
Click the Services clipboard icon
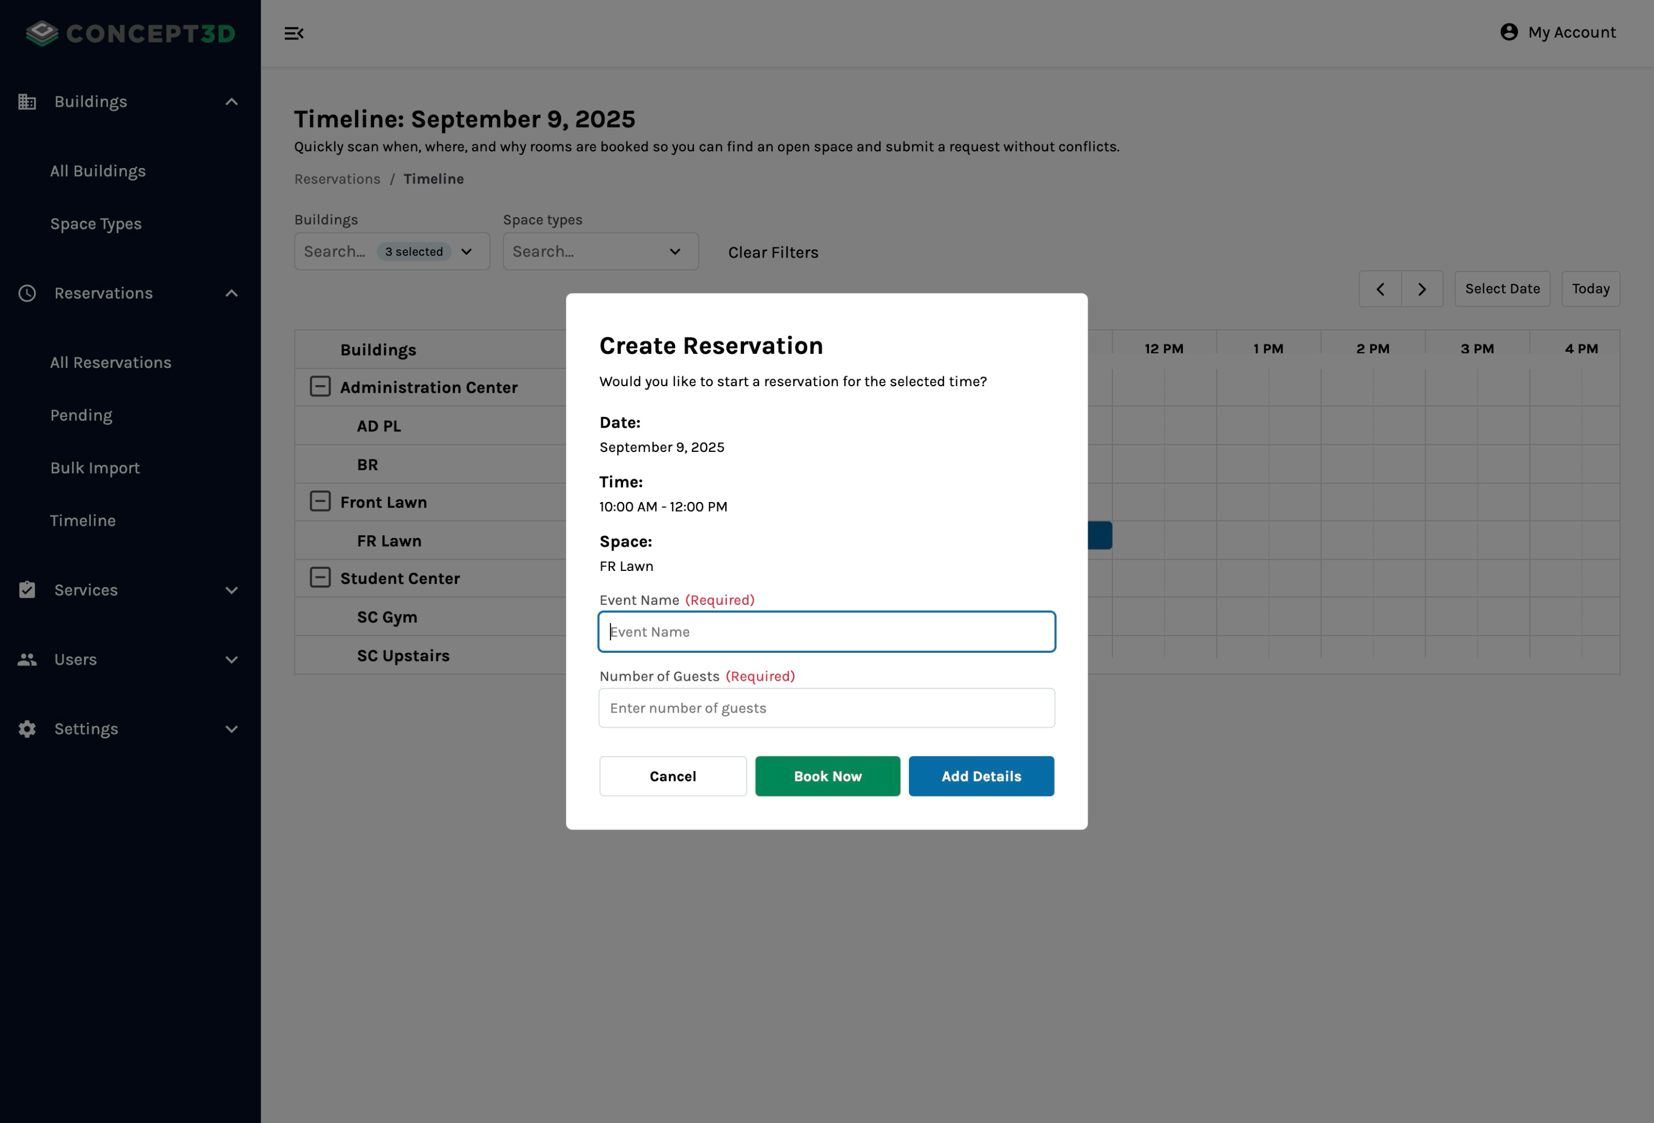pos(27,590)
